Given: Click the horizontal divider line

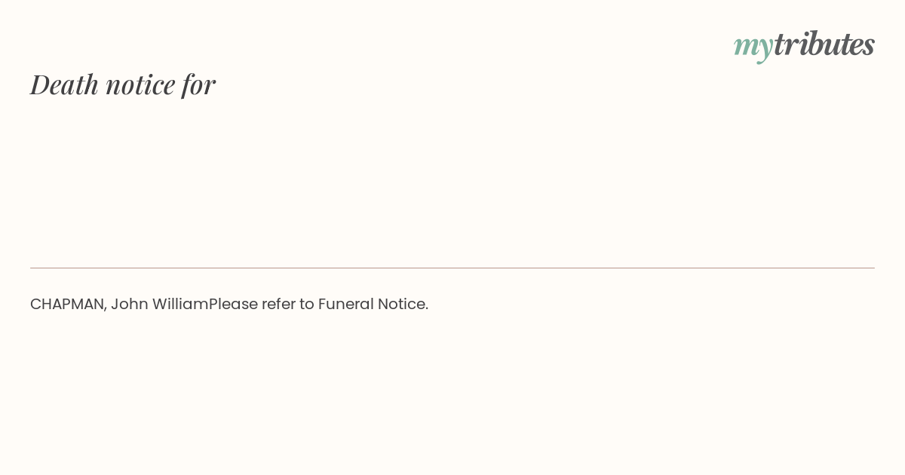Looking at the screenshot, I should point(452,268).
